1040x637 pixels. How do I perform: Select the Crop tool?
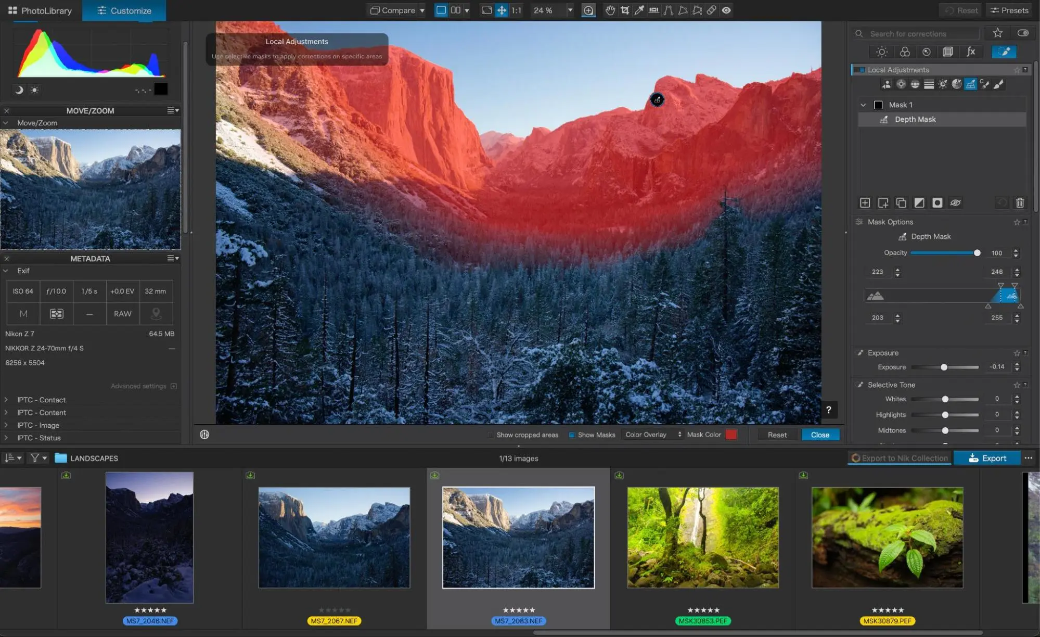click(x=625, y=10)
